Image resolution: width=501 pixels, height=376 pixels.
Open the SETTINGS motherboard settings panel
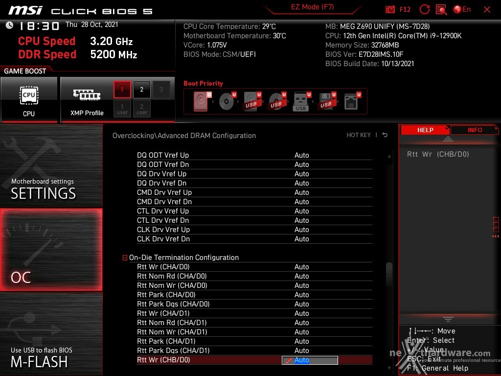51,165
